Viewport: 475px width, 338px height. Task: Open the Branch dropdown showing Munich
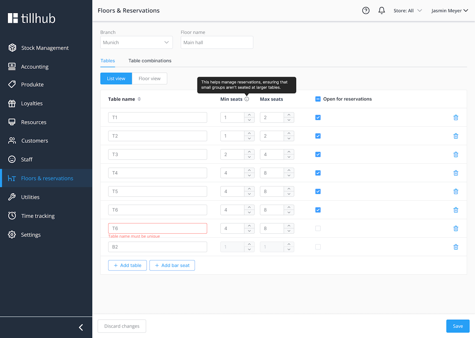pyautogui.click(x=137, y=42)
